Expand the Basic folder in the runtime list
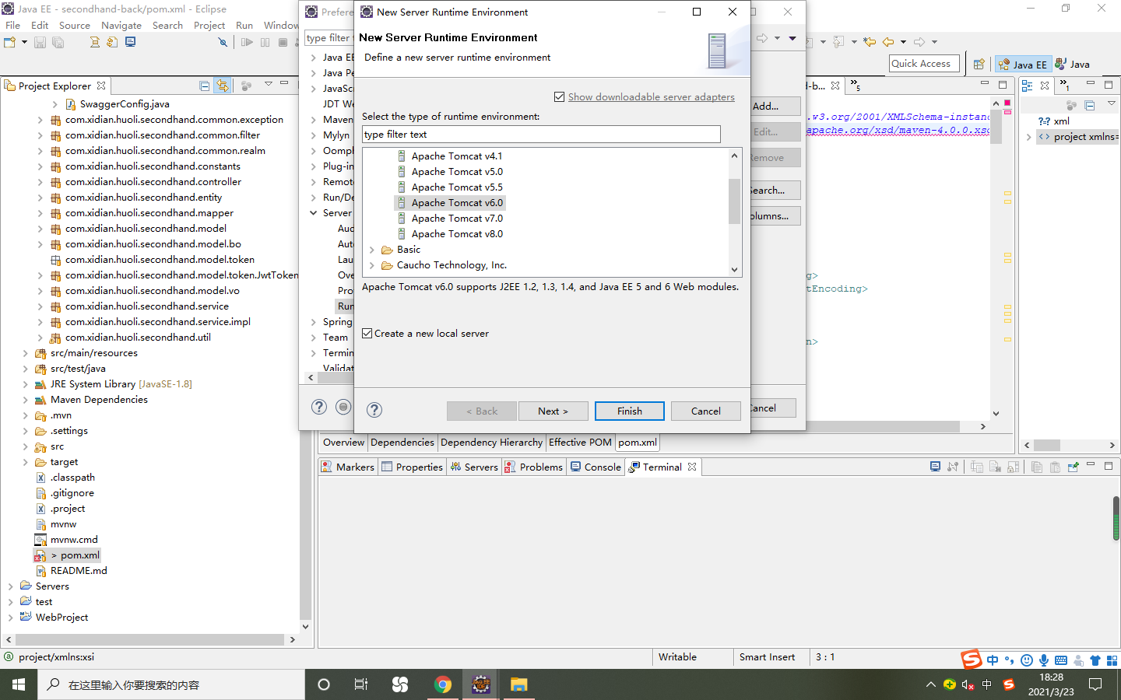The height and width of the screenshot is (700, 1121). click(x=373, y=250)
